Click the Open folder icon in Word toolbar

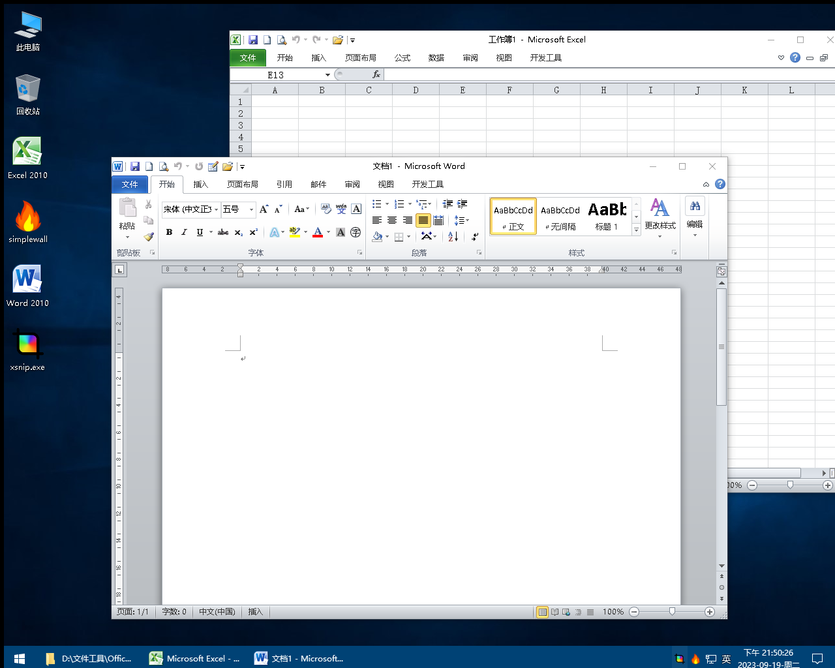[x=227, y=166]
